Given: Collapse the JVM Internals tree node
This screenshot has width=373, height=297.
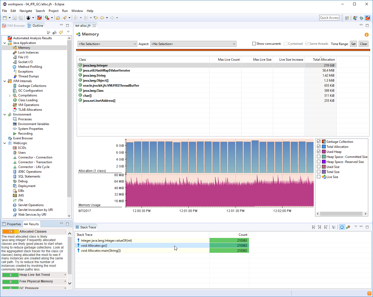Looking at the screenshot, I should [x=5, y=81].
